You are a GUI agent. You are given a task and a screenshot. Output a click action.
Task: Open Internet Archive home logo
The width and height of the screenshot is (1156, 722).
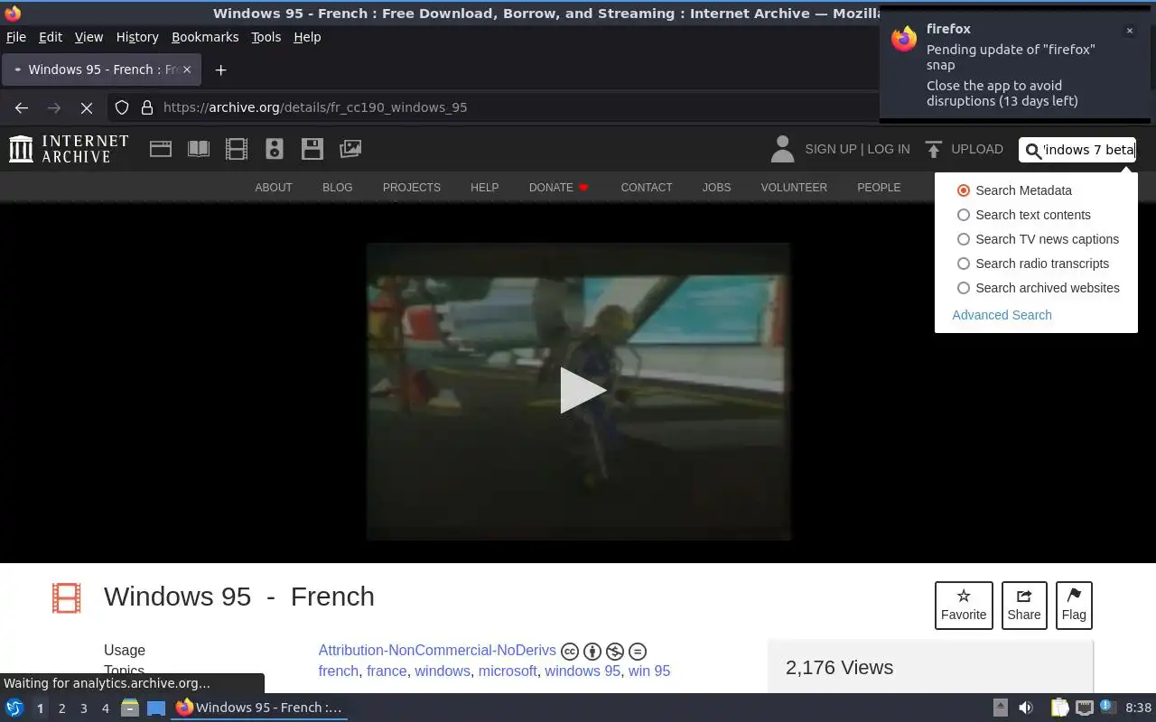(x=69, y=149)
